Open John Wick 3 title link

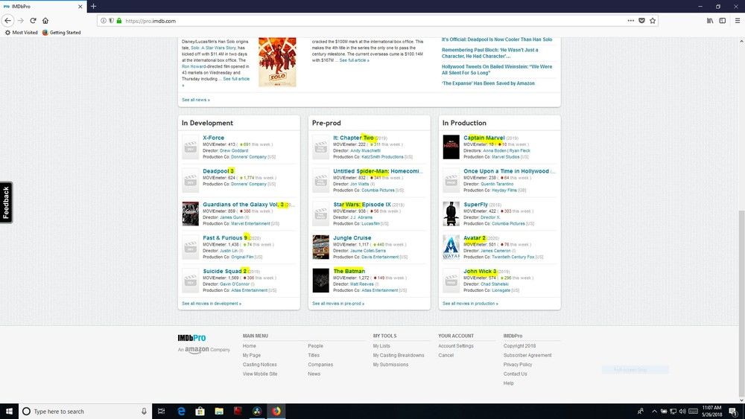(480, 271)
